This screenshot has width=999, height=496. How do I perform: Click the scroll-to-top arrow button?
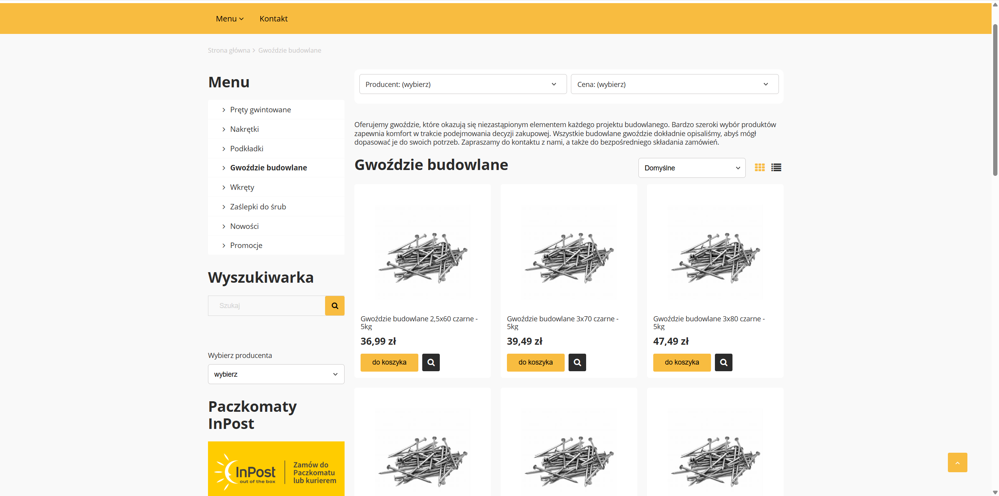(x=958, y=462)
